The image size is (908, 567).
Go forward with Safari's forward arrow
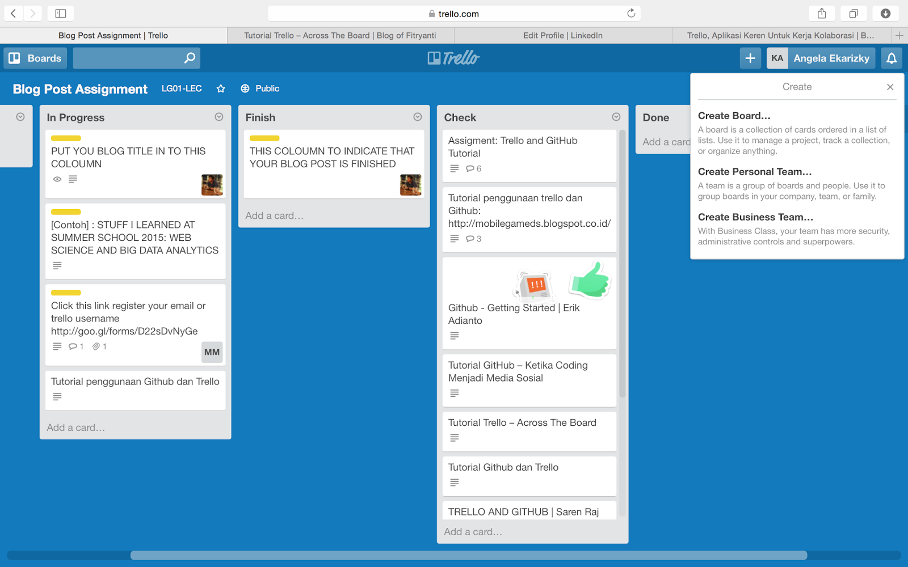click(x=33, y=13)
